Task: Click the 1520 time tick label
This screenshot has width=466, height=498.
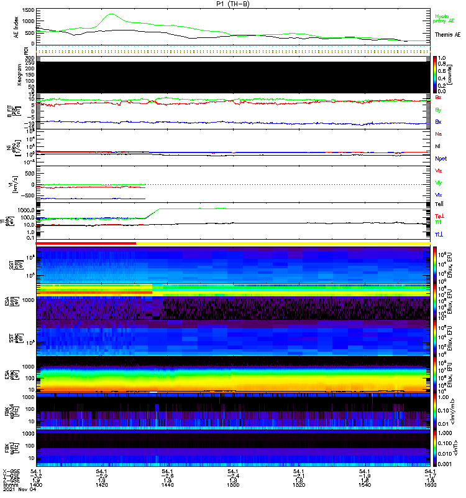Action: tap(299, 485)
